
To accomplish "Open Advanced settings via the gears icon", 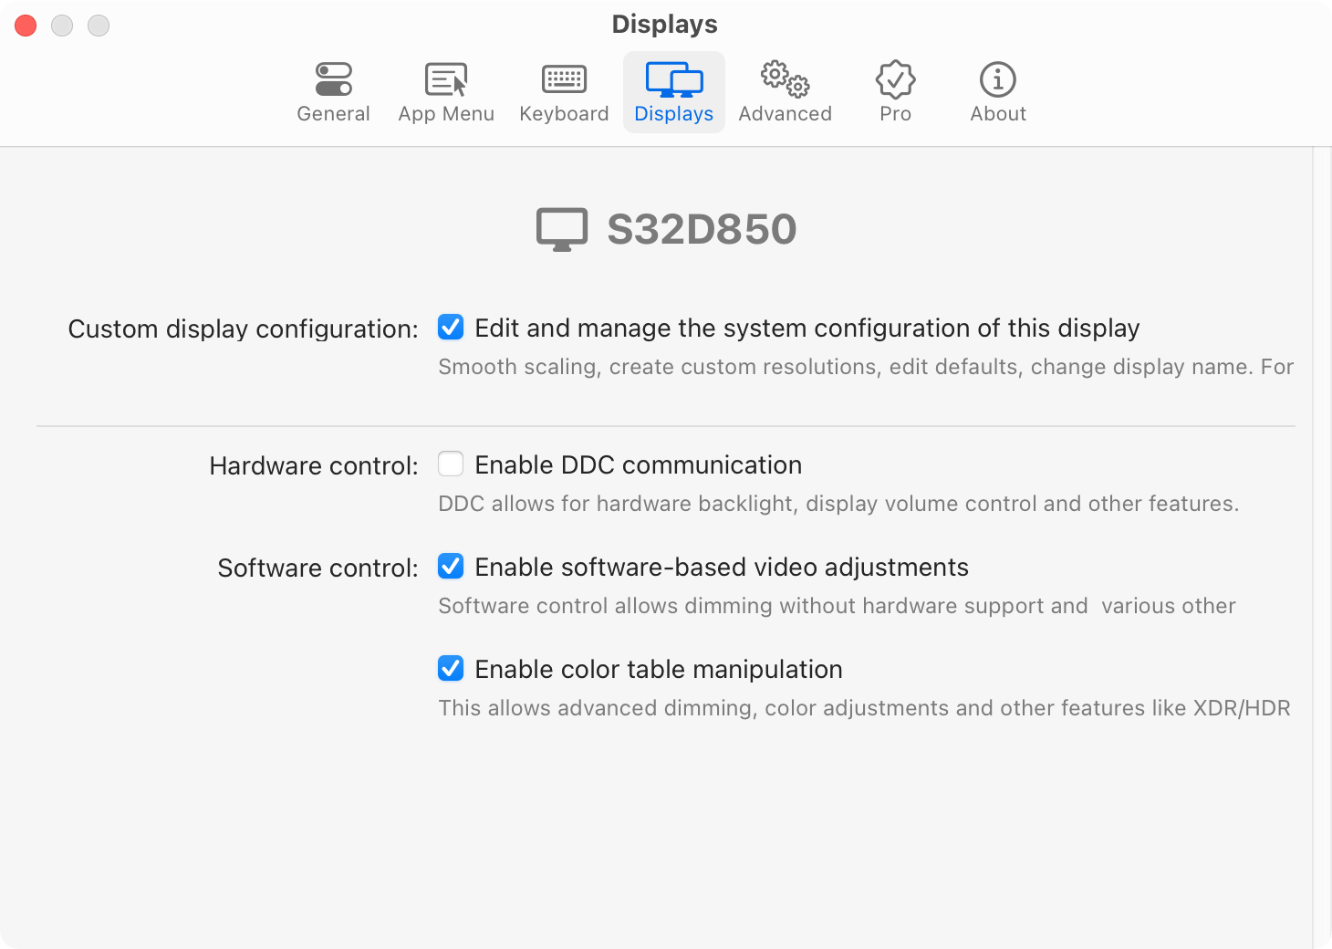I will (x=784, y=80).
